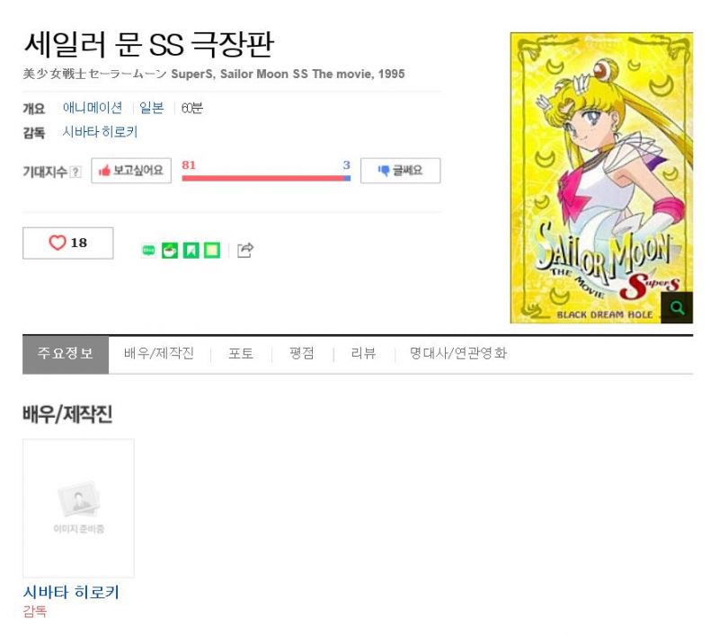Share movie to Naver Cafe cup icon
This screenshot has height=636, width=719.
coord(170,251)
